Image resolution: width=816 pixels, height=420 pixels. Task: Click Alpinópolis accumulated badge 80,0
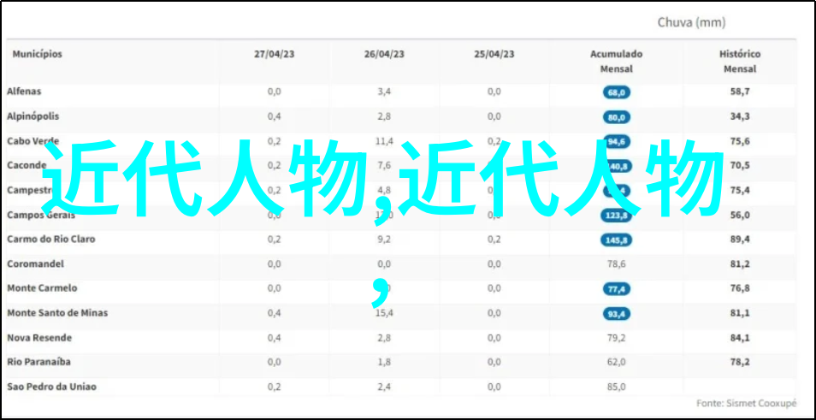[x=617, y=118]
